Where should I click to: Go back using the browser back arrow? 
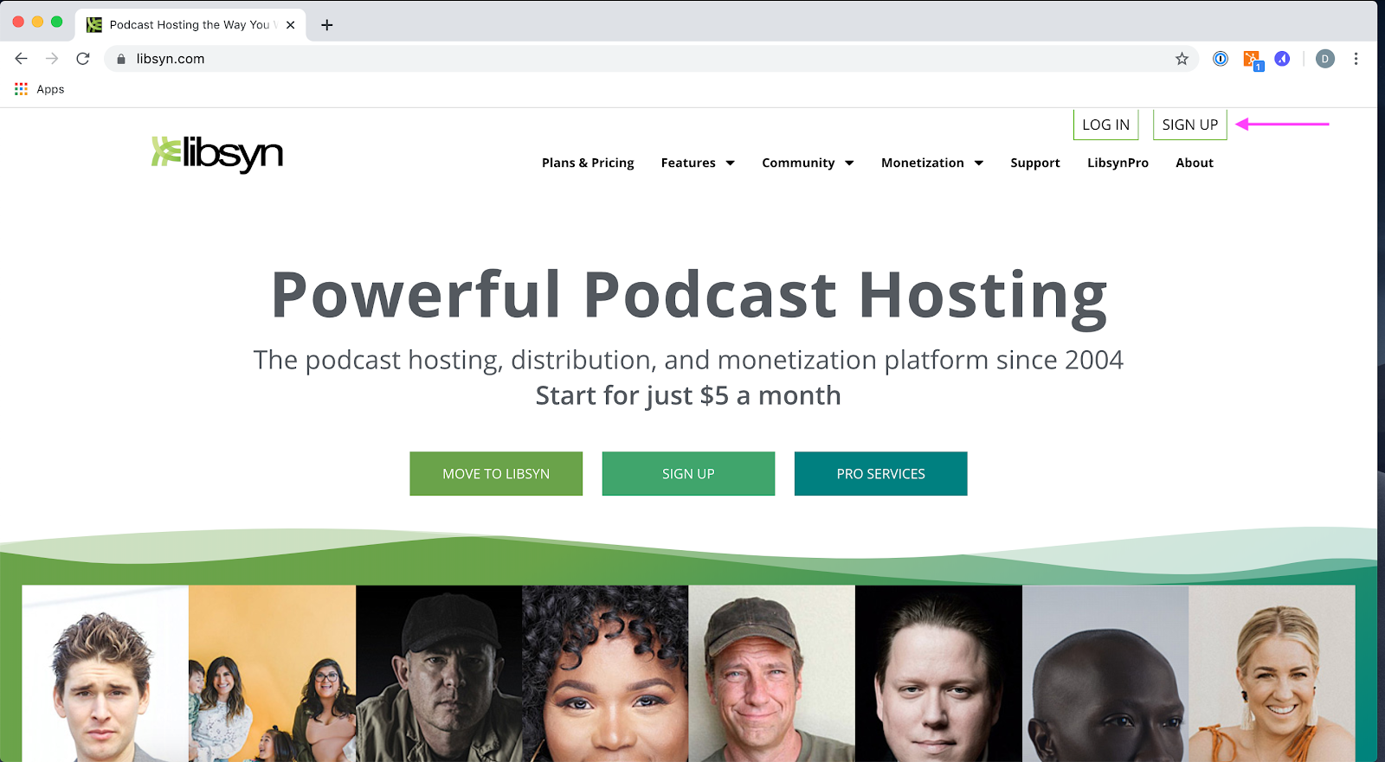tap(21, 59)
